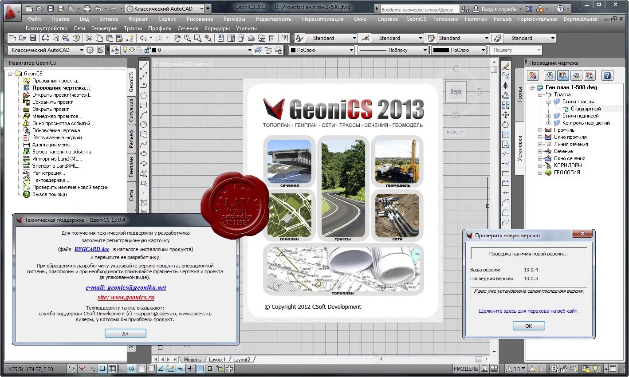629x377 pixels.
Task: Select the Rotate tool in modify toolbar
Action: click(x=506, y=125)
